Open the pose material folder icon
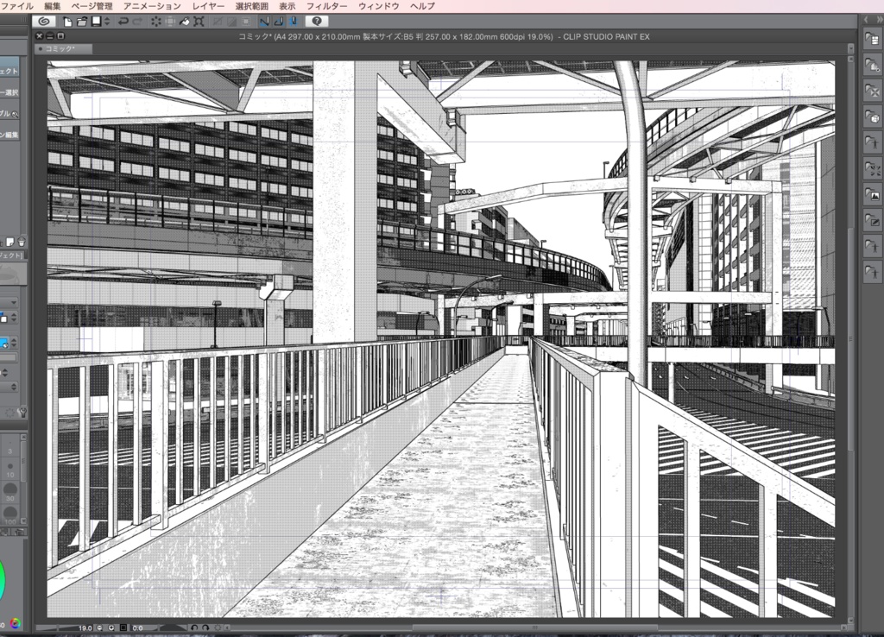 (872, 142)
